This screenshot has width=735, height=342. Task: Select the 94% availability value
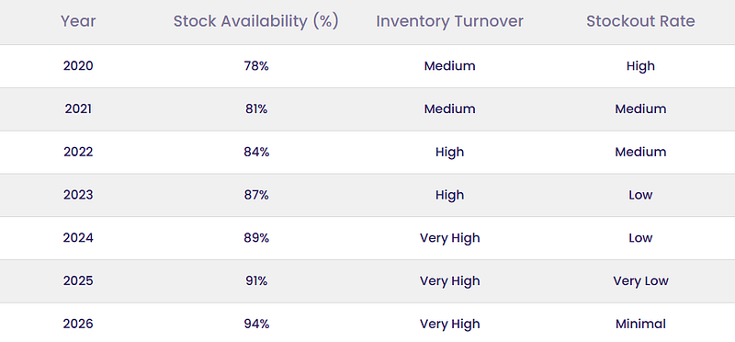[x=256, y=324]
